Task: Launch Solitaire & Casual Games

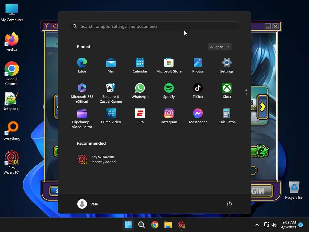Action: pos(111,93)
